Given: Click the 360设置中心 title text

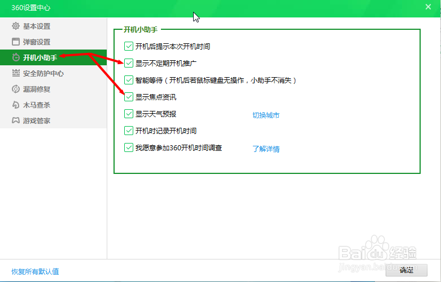Looking at the screenshot, I should tap(31, 7).
